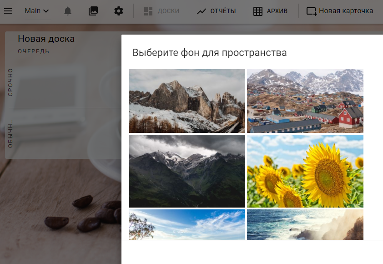Open the hamburger main menu
383x264 pixels.
pyautogui.click(x=8, y=11)
